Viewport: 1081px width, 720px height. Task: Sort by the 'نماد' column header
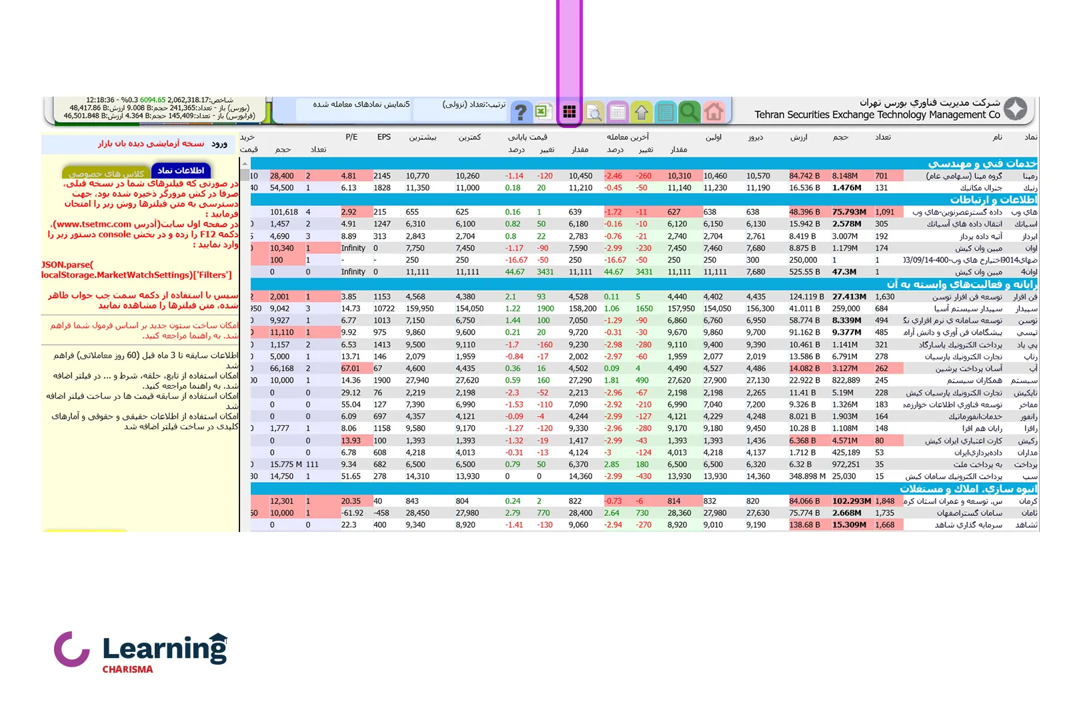(x=1031, y=137)
